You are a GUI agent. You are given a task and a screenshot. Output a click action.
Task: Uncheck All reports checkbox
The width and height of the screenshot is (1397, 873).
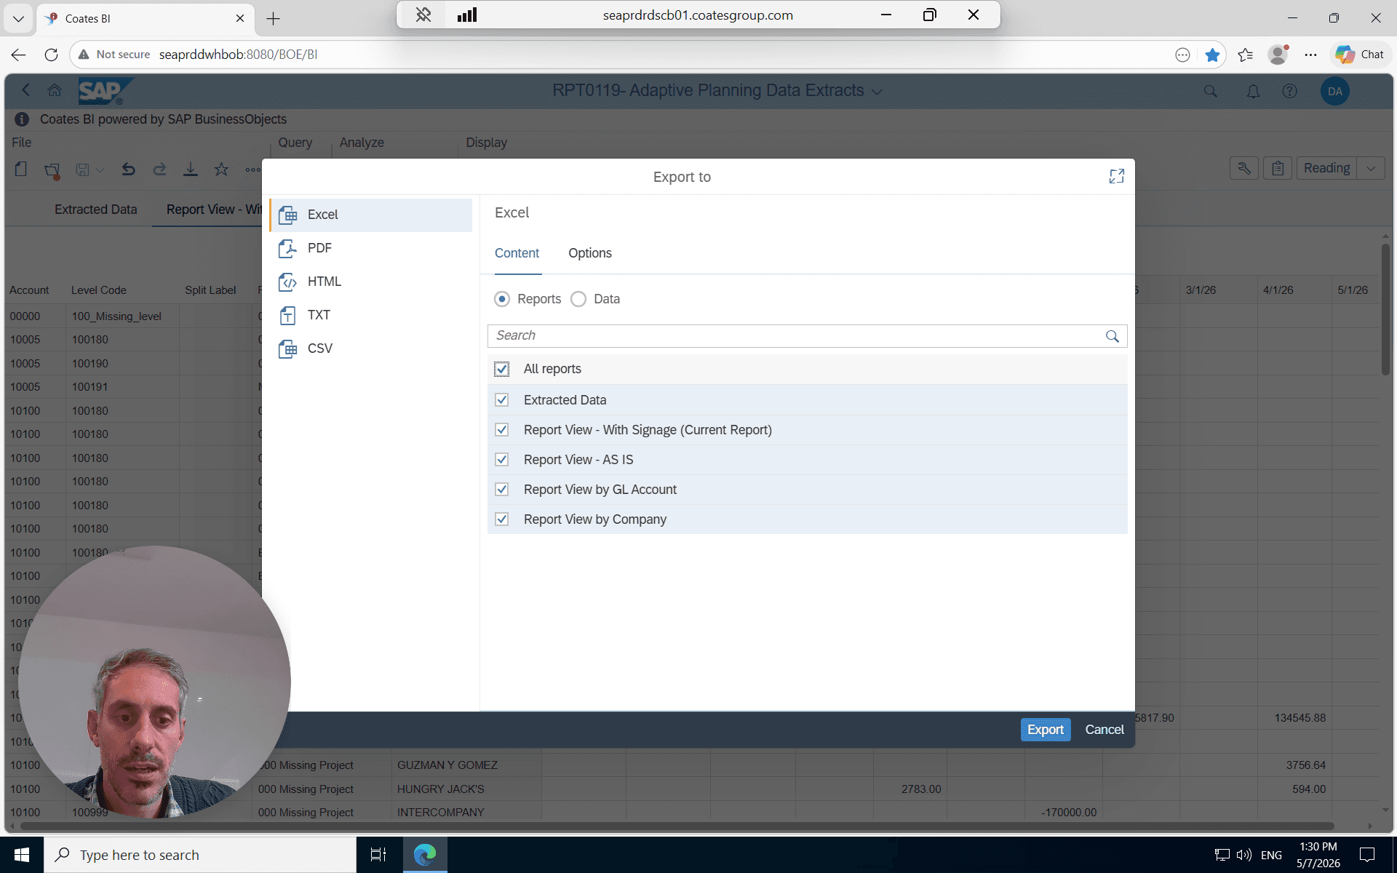502,369
